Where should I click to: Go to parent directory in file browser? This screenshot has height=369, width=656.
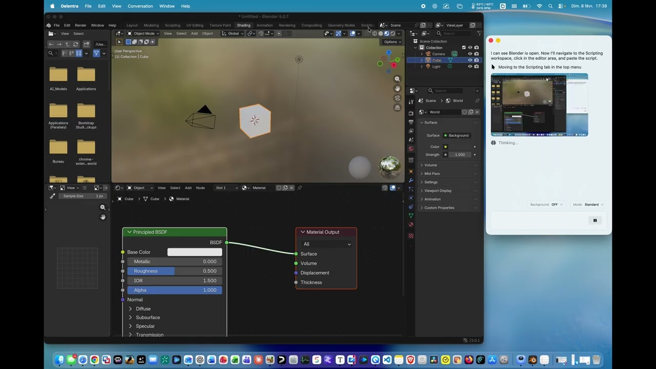67,44
